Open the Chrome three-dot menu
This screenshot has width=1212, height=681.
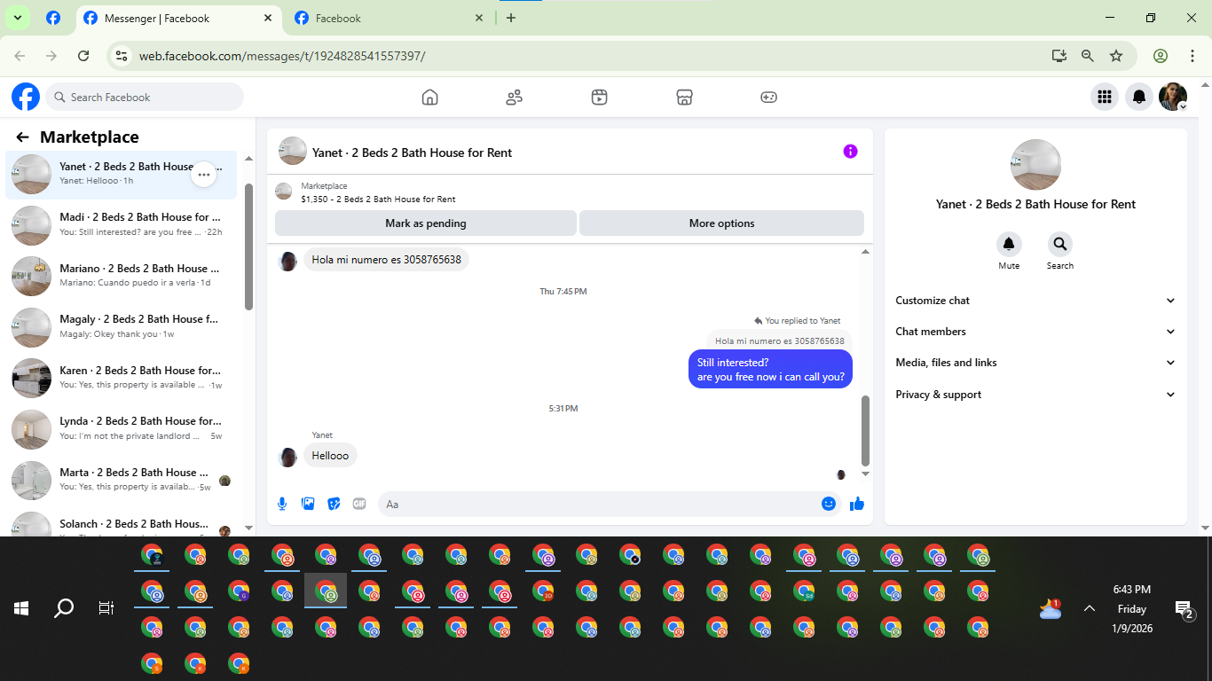tap(1192, 56)
